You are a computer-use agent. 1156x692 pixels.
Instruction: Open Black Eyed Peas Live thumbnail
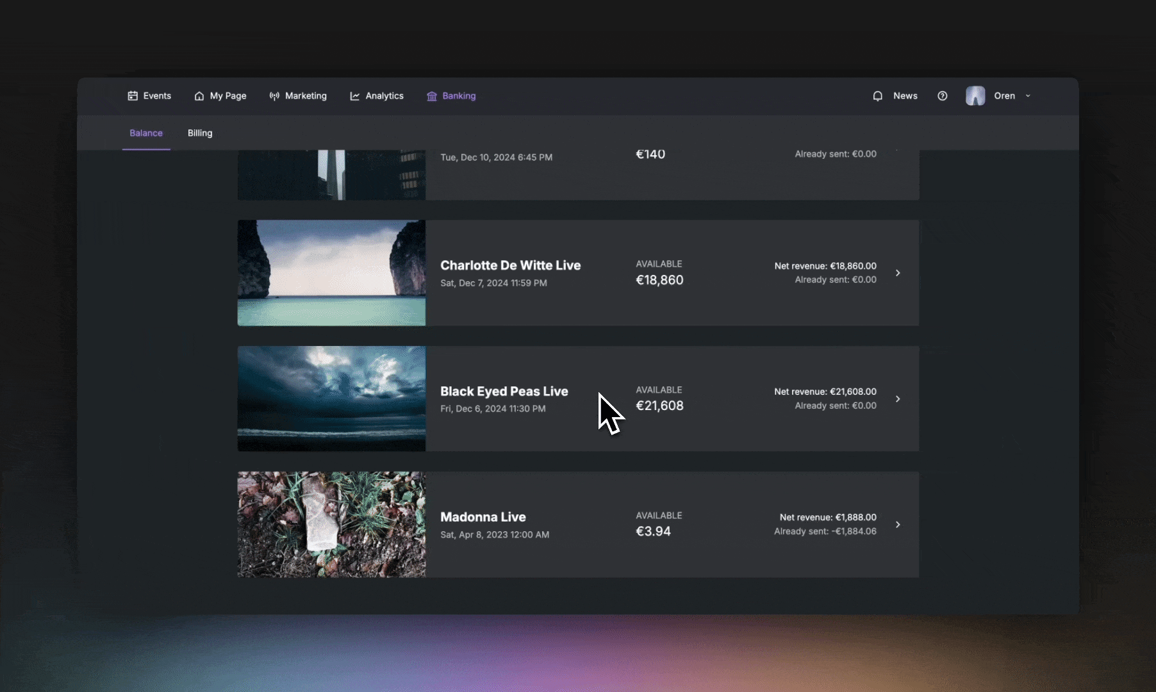(331, 399)
